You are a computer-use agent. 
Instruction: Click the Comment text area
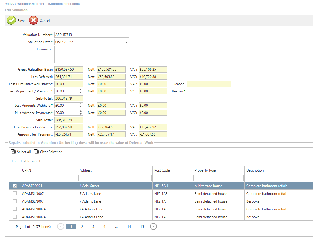143,55
